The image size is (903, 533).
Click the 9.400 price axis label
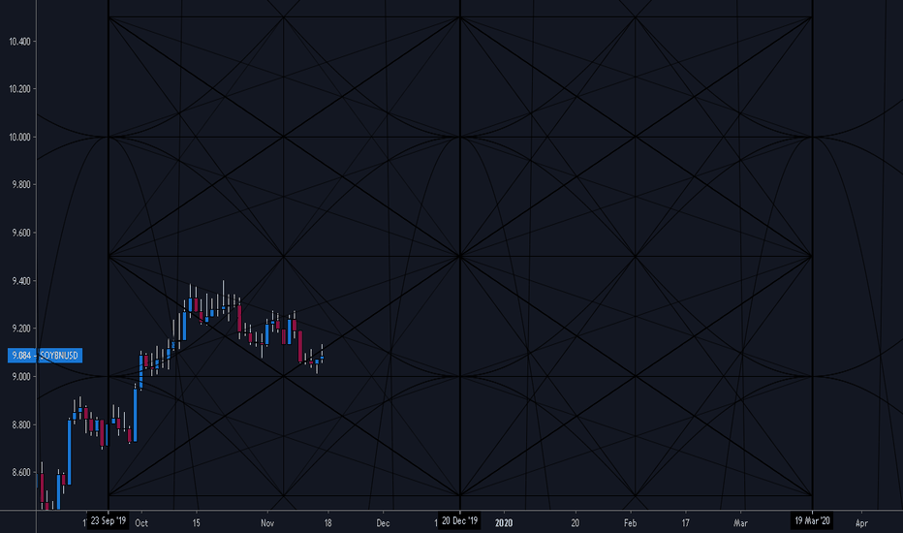tap(20, 281)
